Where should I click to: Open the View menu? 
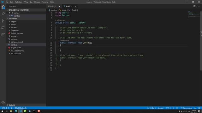(x=26, y=2)
